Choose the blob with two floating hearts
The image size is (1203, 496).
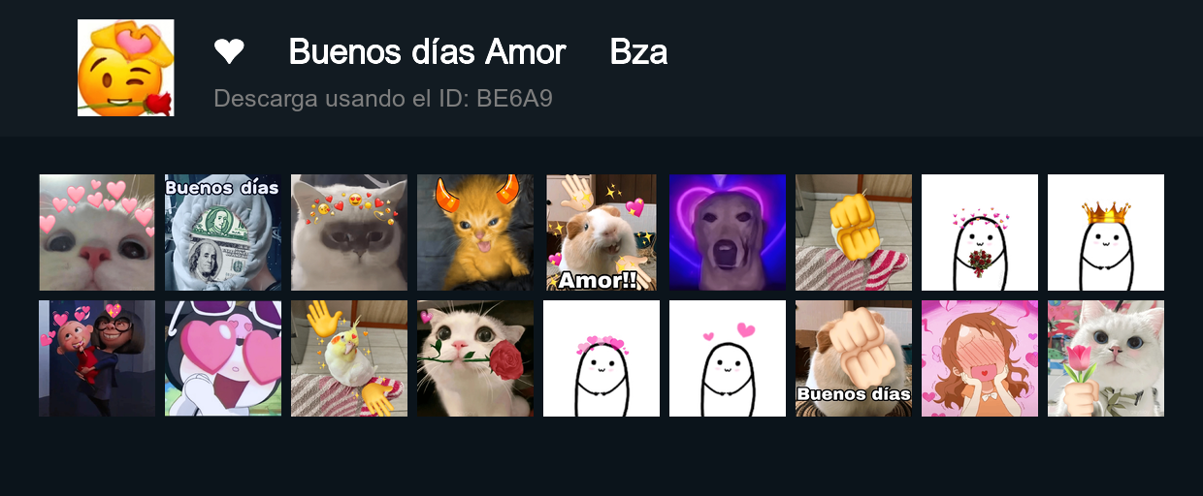tap(728, 358)
